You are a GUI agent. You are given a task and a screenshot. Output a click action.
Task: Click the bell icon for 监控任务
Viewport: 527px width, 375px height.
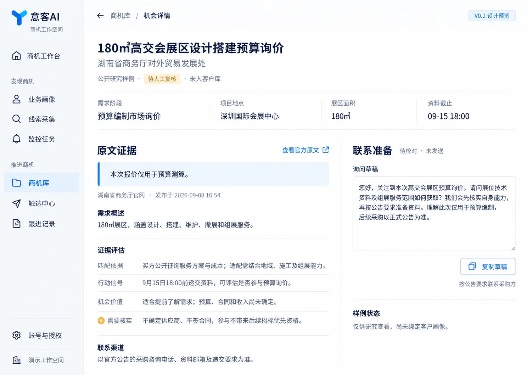tap(16, 139)
